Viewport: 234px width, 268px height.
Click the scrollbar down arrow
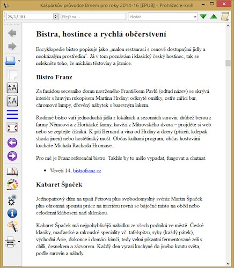[228, 264]
